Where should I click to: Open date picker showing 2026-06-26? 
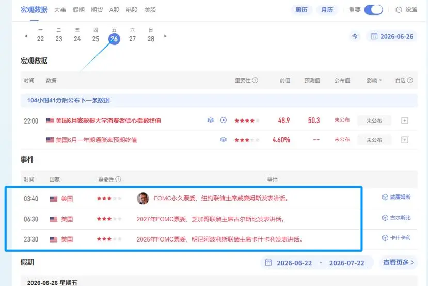392,36
